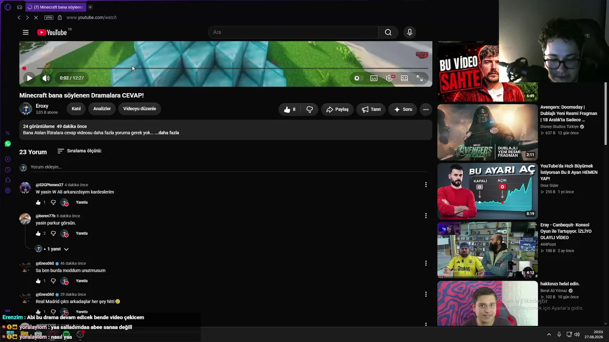Viewport: 609px width, 342px height.
Task: Dislike the video with thumbs-down
Action: click(x=309, y=109)
